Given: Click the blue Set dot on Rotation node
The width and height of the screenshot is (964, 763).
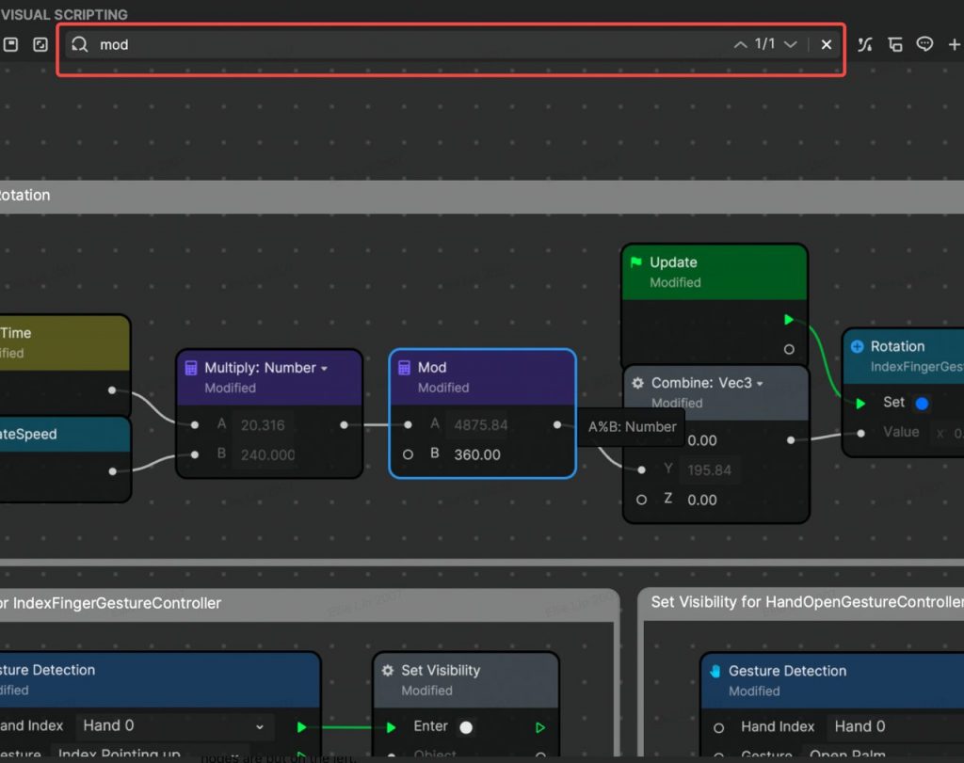Looking at the screenshot, I should coord(922,404).
